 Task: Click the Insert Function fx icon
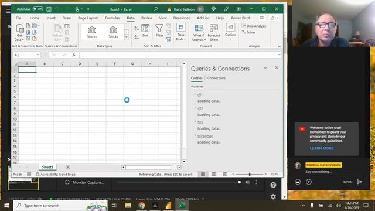coord(74,55)
